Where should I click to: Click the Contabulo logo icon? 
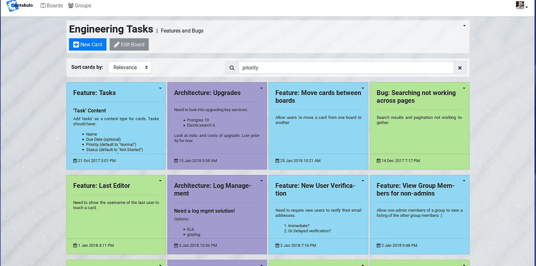tap(13, 6)
